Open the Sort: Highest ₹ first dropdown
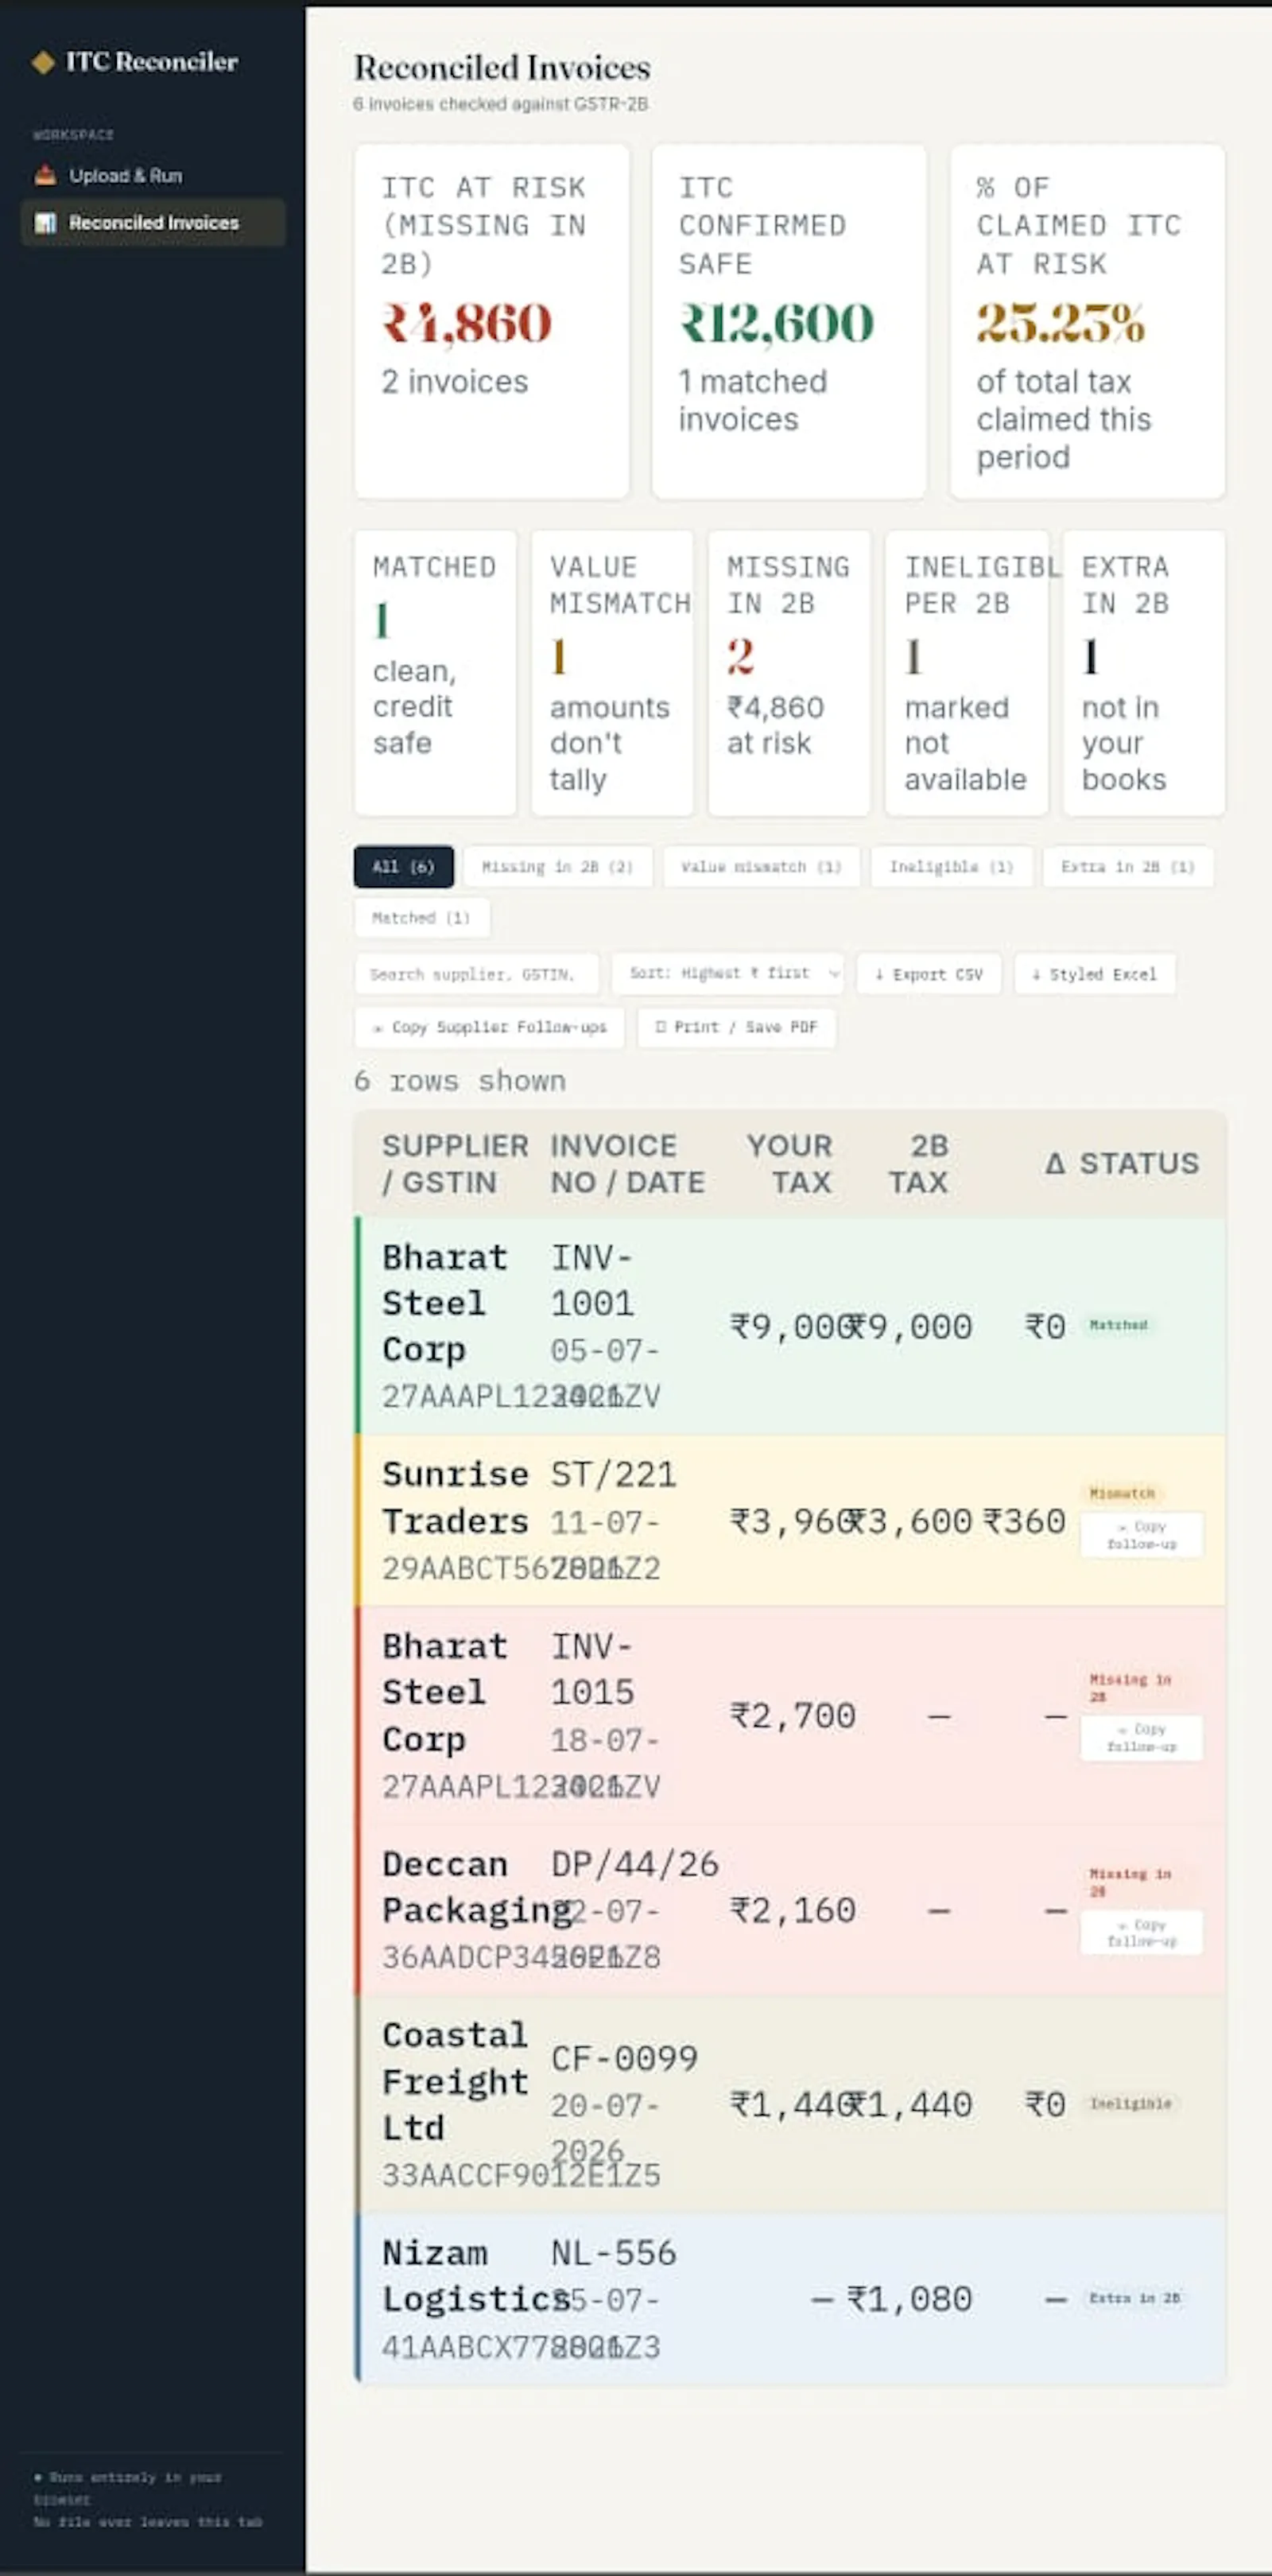 [728, 973]
